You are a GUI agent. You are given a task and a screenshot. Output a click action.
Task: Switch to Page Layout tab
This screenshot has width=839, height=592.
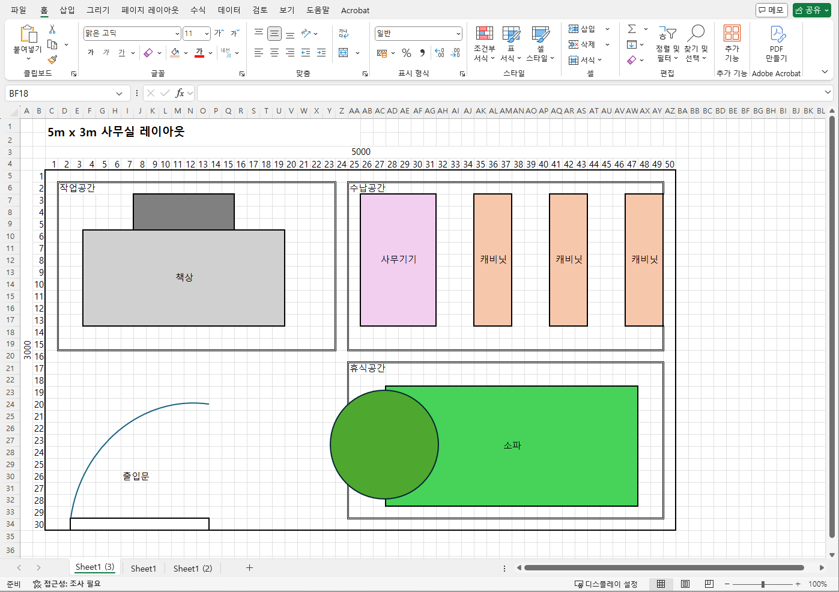coord(150,10)
